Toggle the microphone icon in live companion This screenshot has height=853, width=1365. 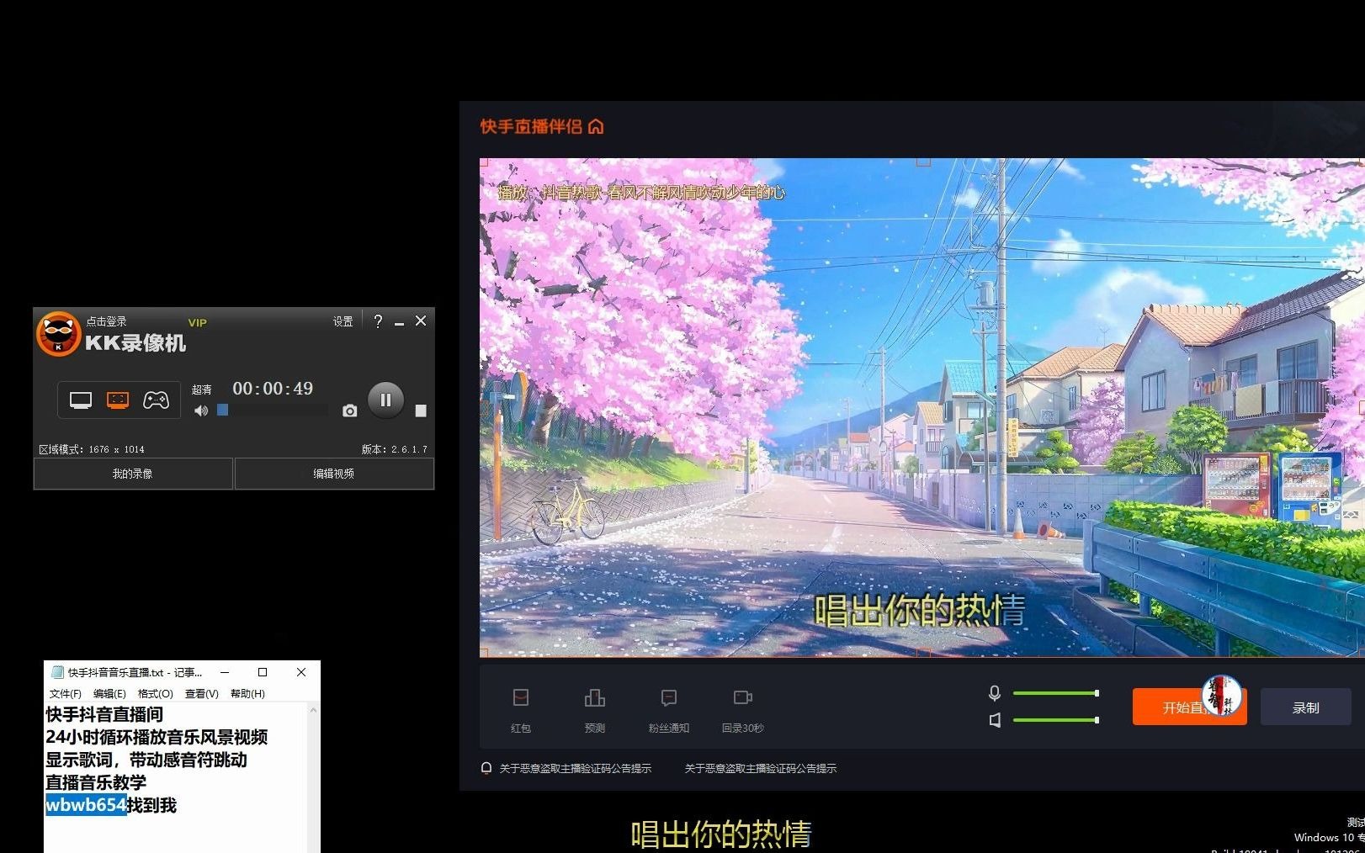994,693
